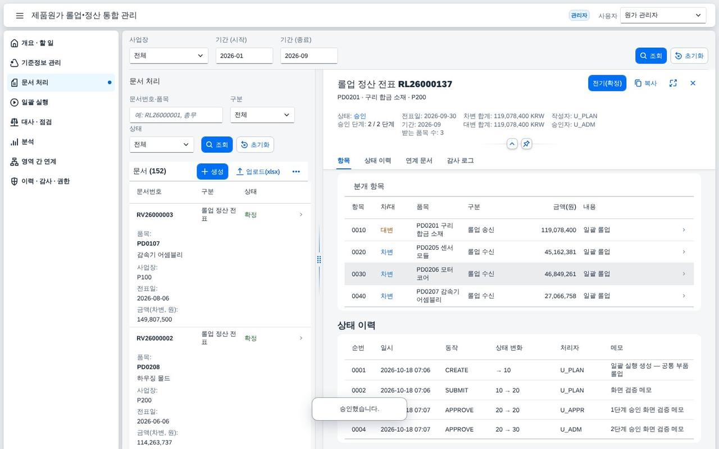This screenshot has width=719, height=449.
Task: Click the 전기(확정) post button
Action: click(607, 83)
